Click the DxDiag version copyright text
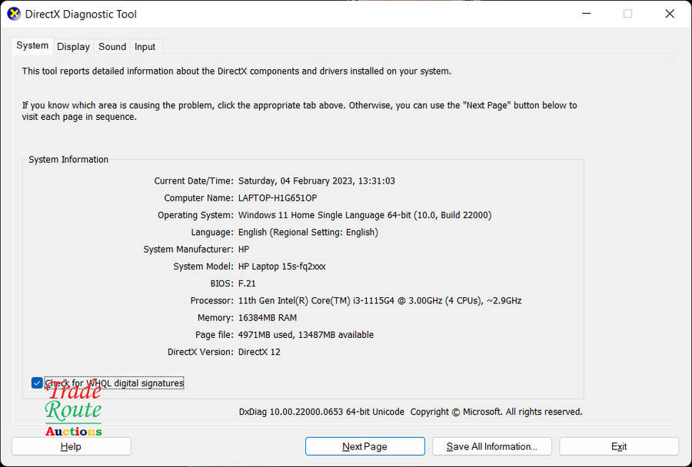This screenshot has width=692, height=467. coord(411,412)
